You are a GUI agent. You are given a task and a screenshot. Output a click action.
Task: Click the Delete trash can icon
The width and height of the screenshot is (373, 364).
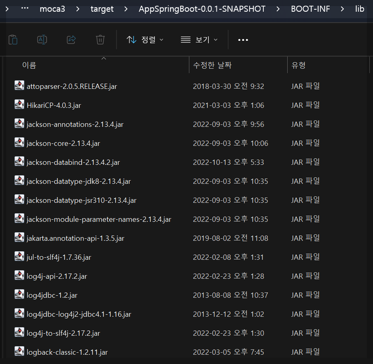click(100, 40)
